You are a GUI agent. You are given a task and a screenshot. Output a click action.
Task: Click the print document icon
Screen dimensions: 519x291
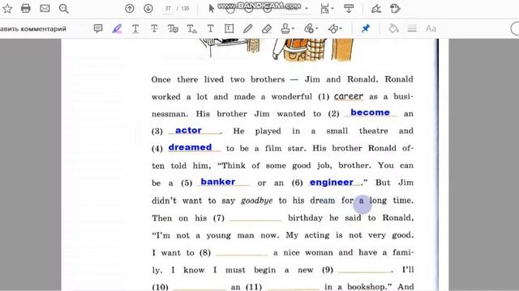[26, 9]
